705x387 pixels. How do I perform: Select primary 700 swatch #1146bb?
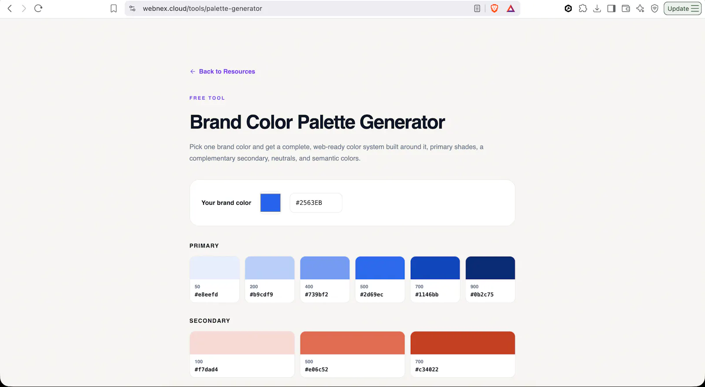(x=435, y=279)
